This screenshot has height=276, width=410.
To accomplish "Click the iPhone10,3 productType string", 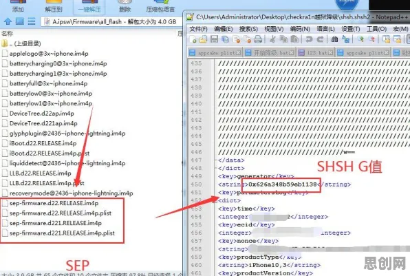I will pos(267,265).
